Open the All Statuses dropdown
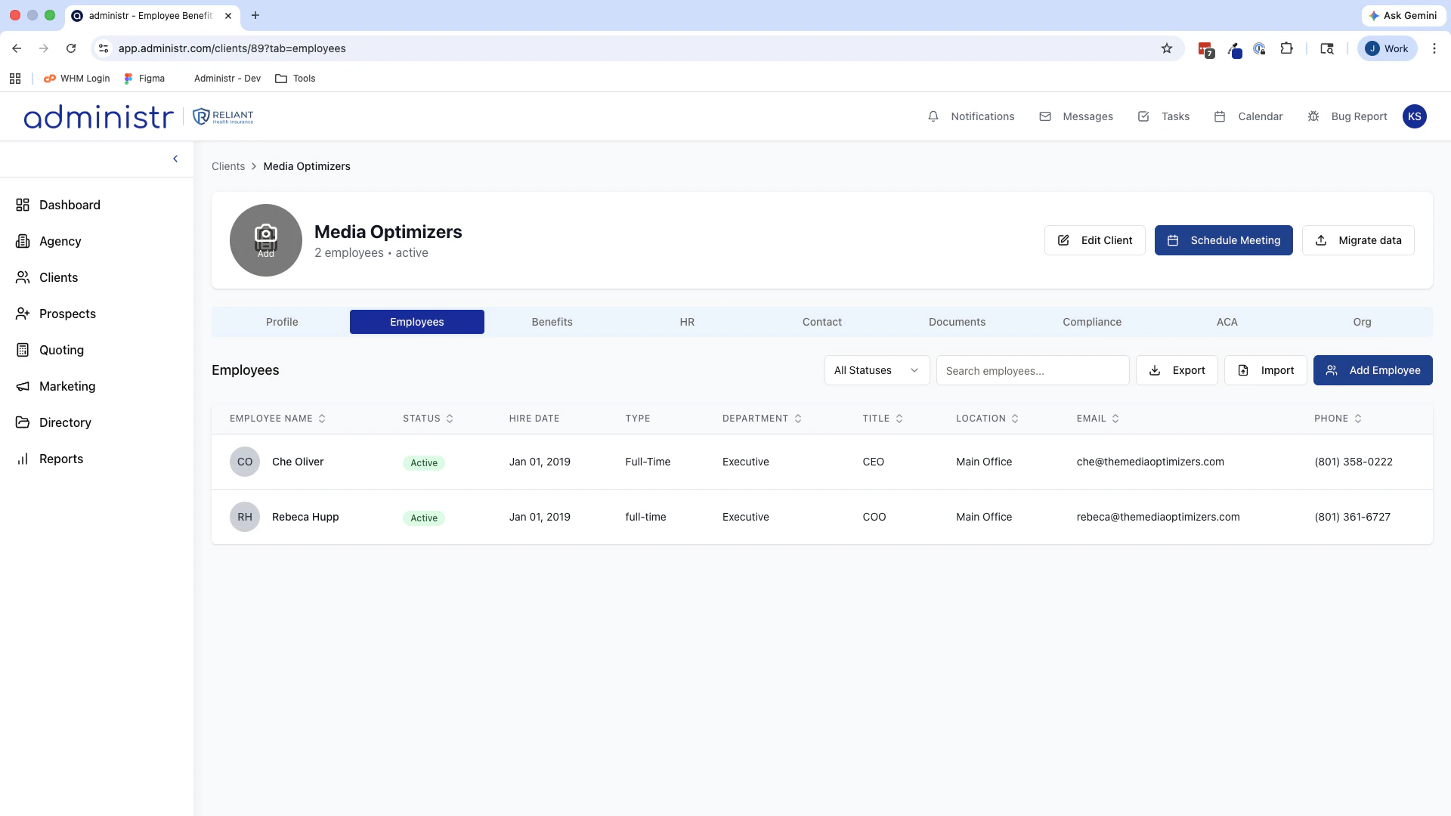The width and height of the screenshot is (1451, 816). pos(877,370)
